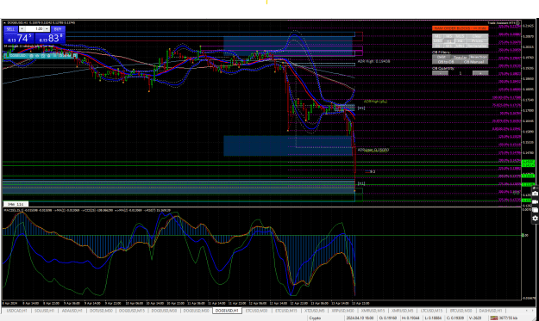The height and width of the screenshot is (321, 539).
Task: Click the 344 114 label at chart bottom-left
Action: tap(16, 204)
